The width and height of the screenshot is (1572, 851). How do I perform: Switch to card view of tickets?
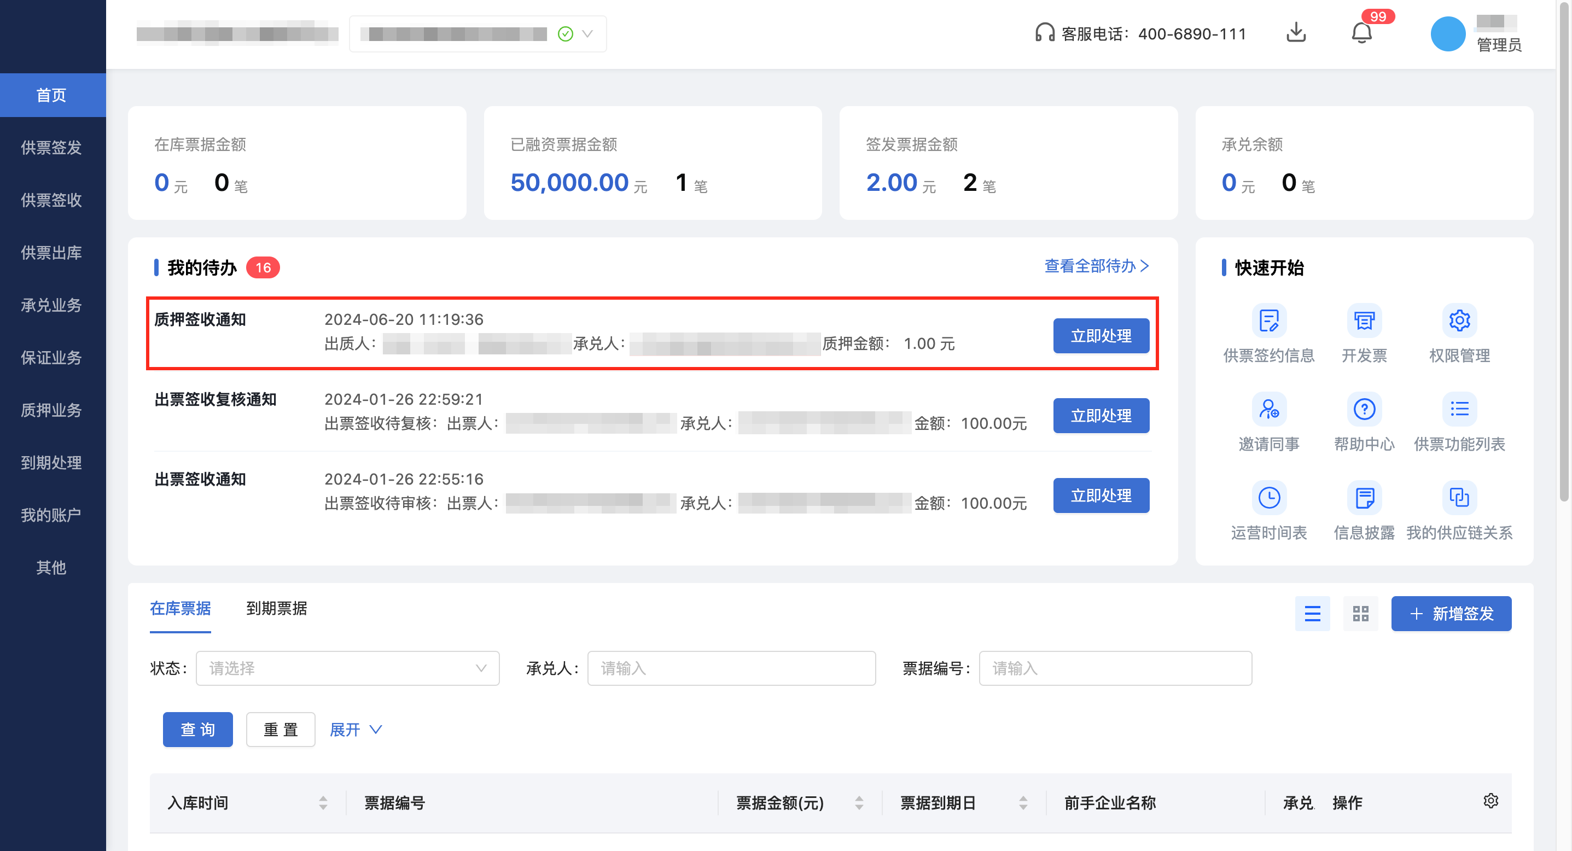(1360, 614)
